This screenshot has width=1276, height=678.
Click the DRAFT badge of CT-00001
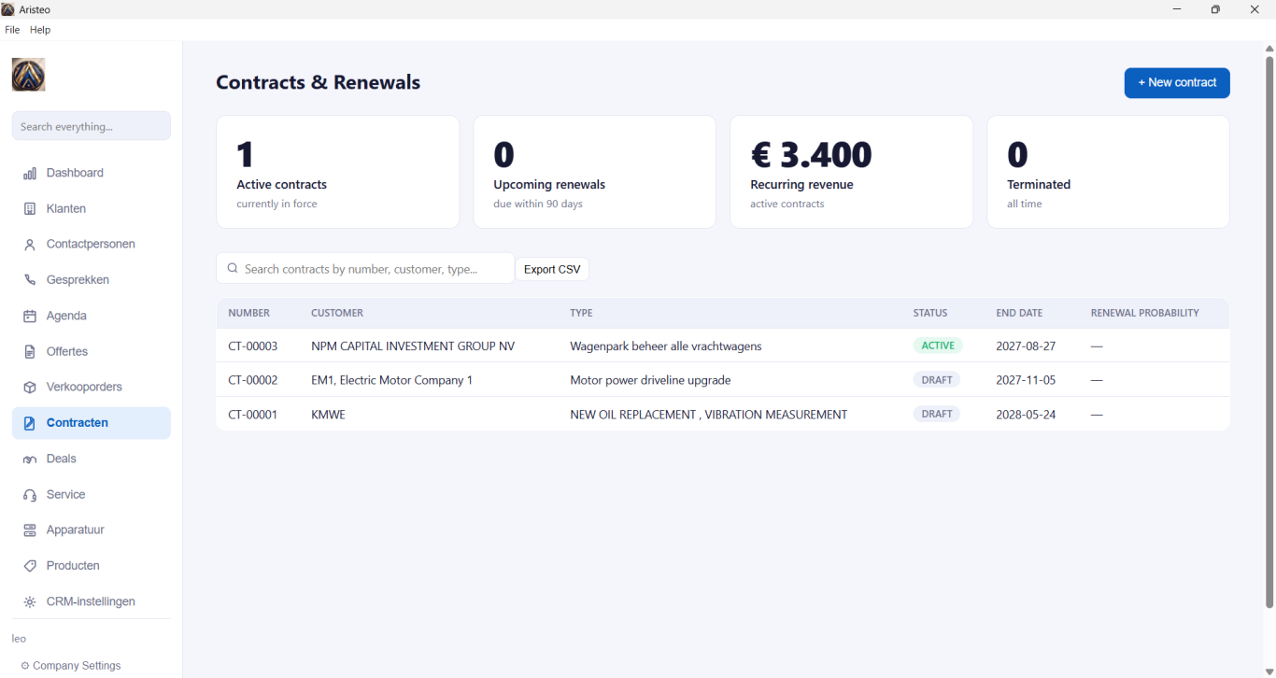937,414
